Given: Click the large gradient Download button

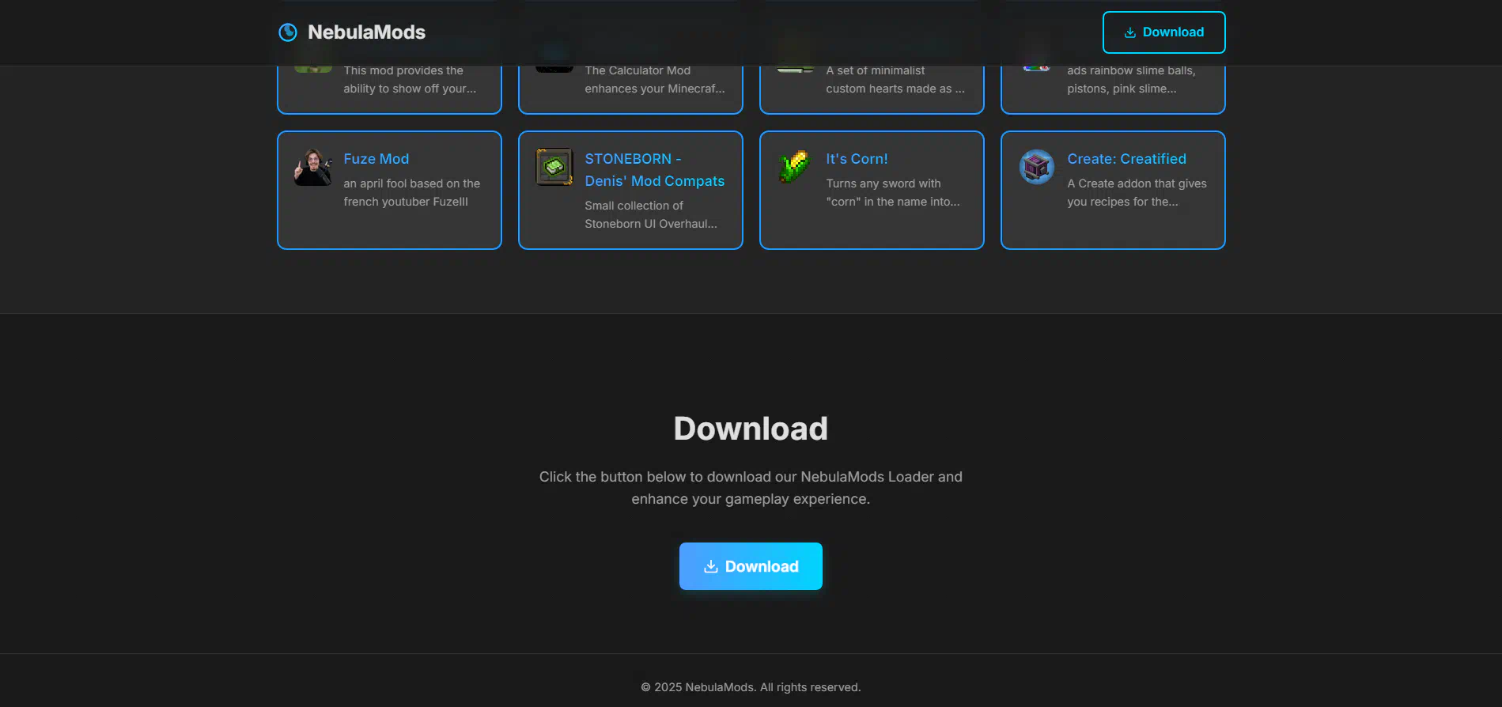Looking at the screenshot, I should point(751,566).
